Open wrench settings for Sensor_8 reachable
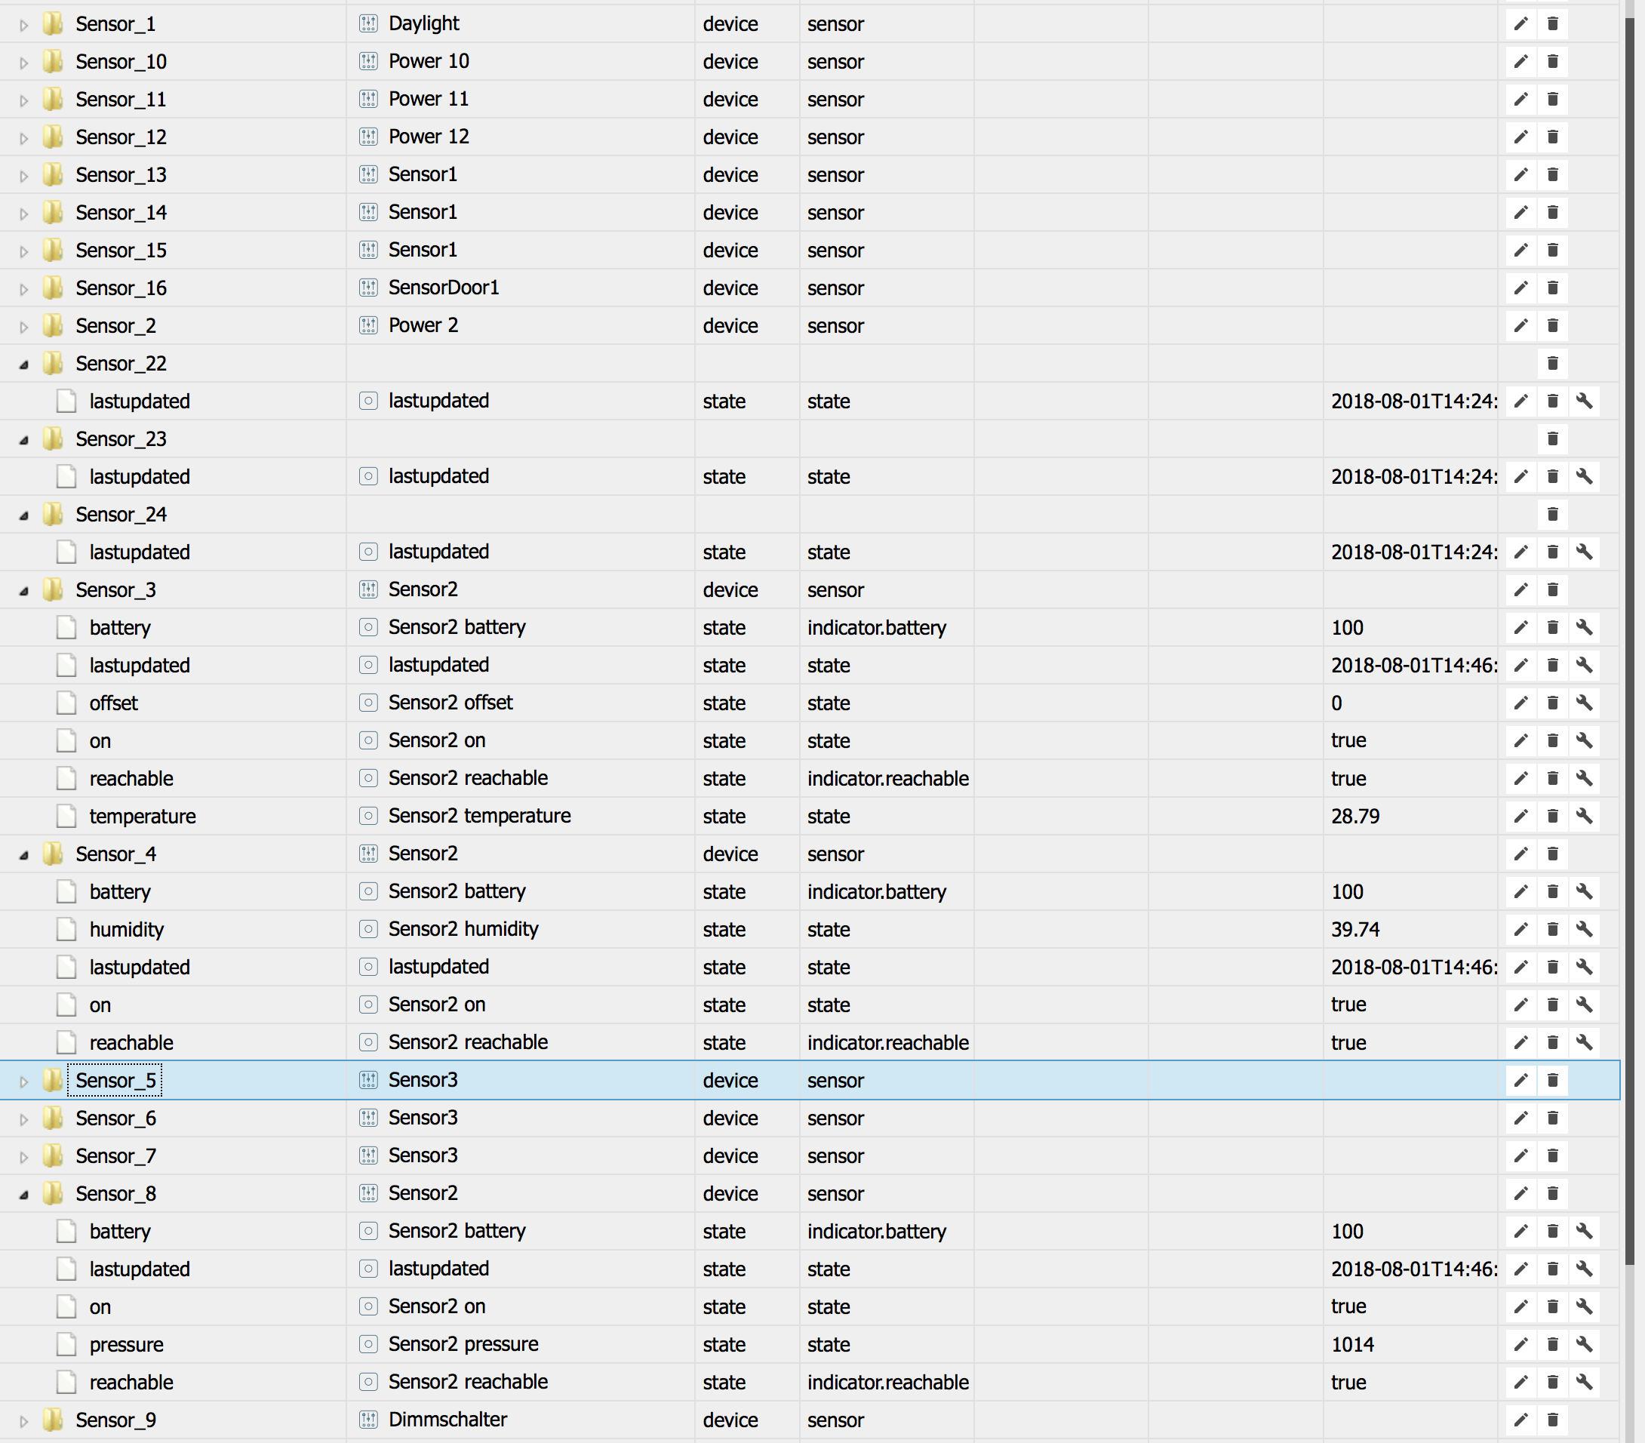 (x=1584, y=1383)
